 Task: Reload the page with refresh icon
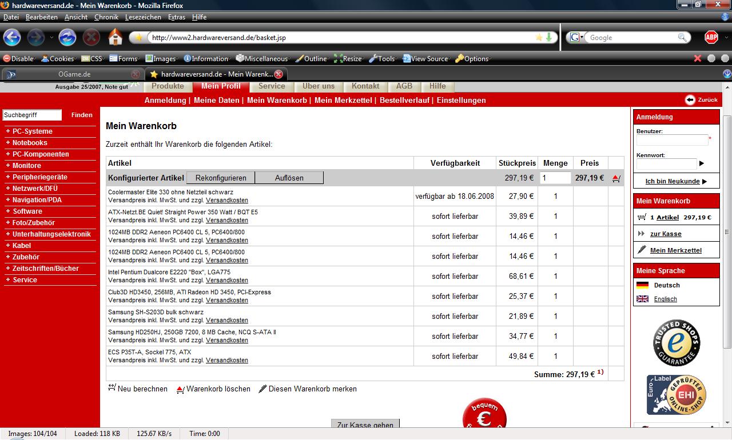tap(67, 37)
